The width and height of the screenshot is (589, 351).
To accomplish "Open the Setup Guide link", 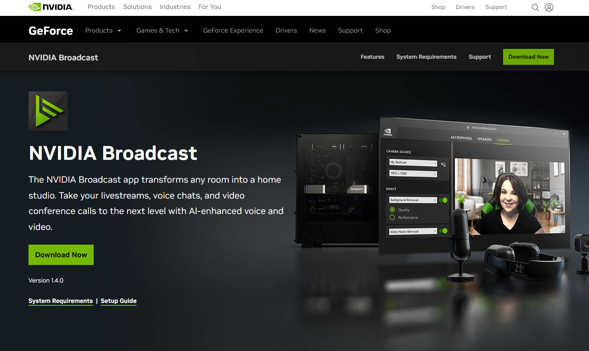I will [x=119, y=301].
